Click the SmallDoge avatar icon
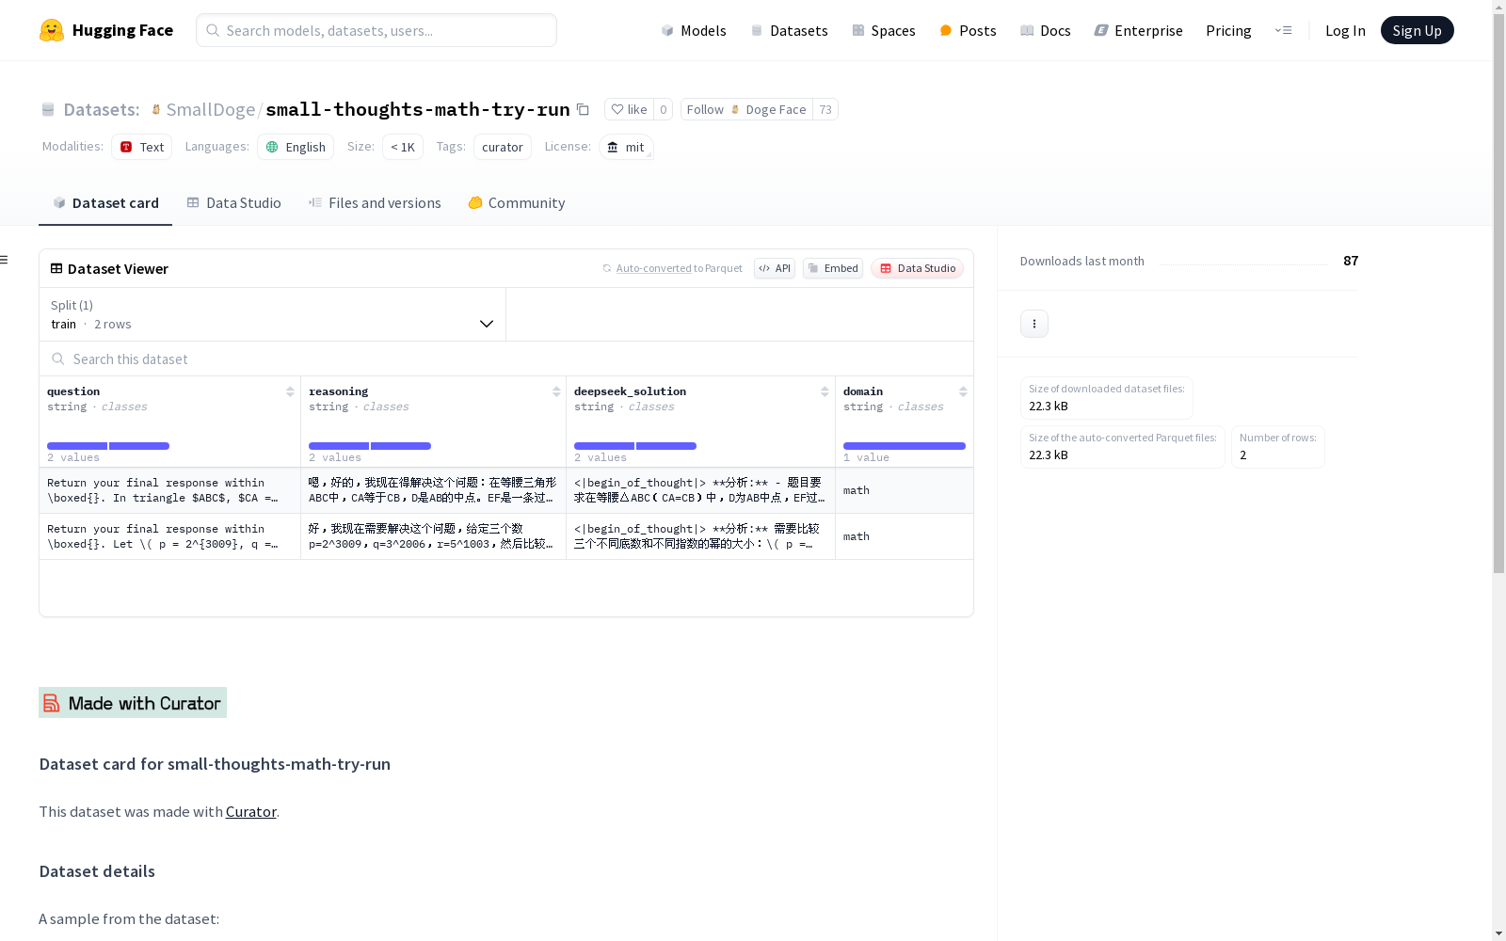Screen dimensions: 1506x941 [x=156, y=110]
